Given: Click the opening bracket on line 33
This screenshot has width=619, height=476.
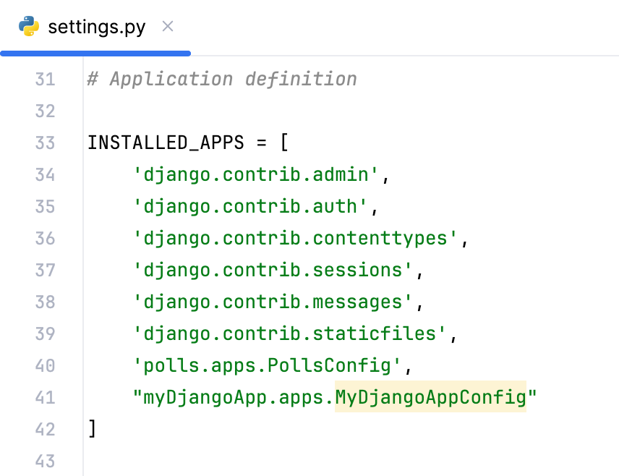Looking at the screenshot, I should (x=283, y=143).
